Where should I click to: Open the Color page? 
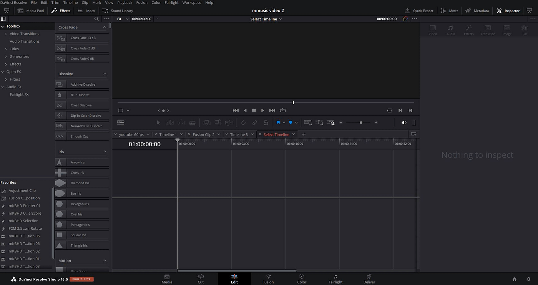pos(302,279)
